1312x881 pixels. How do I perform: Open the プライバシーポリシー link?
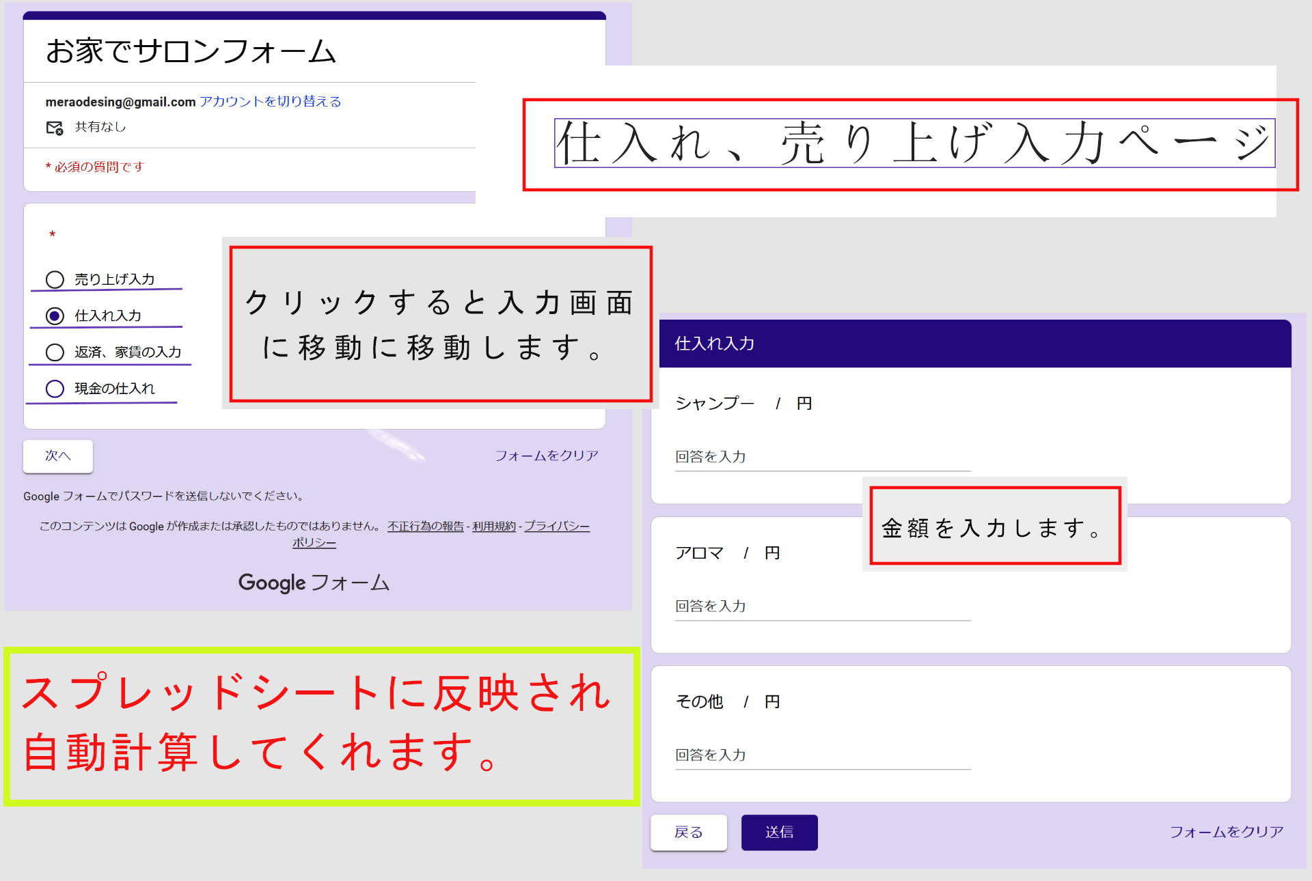click(556, 526)
